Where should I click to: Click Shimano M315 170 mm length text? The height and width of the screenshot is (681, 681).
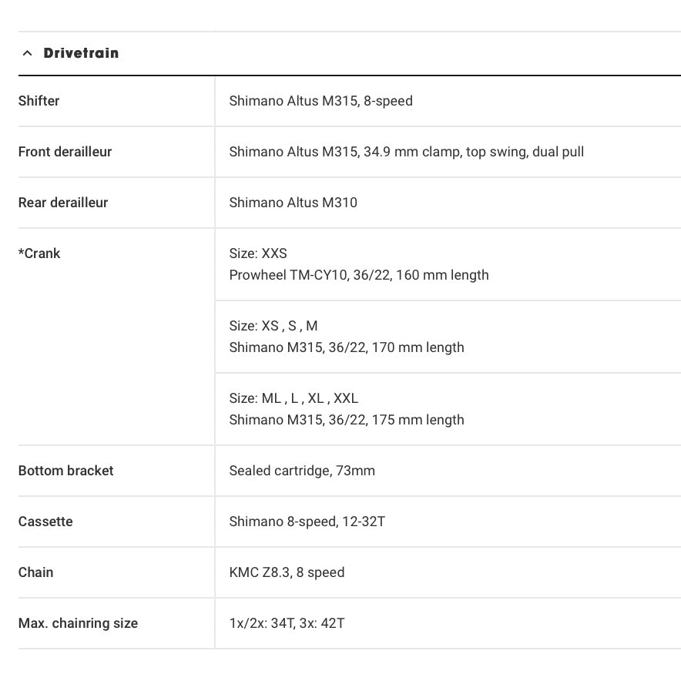point(347,347)
